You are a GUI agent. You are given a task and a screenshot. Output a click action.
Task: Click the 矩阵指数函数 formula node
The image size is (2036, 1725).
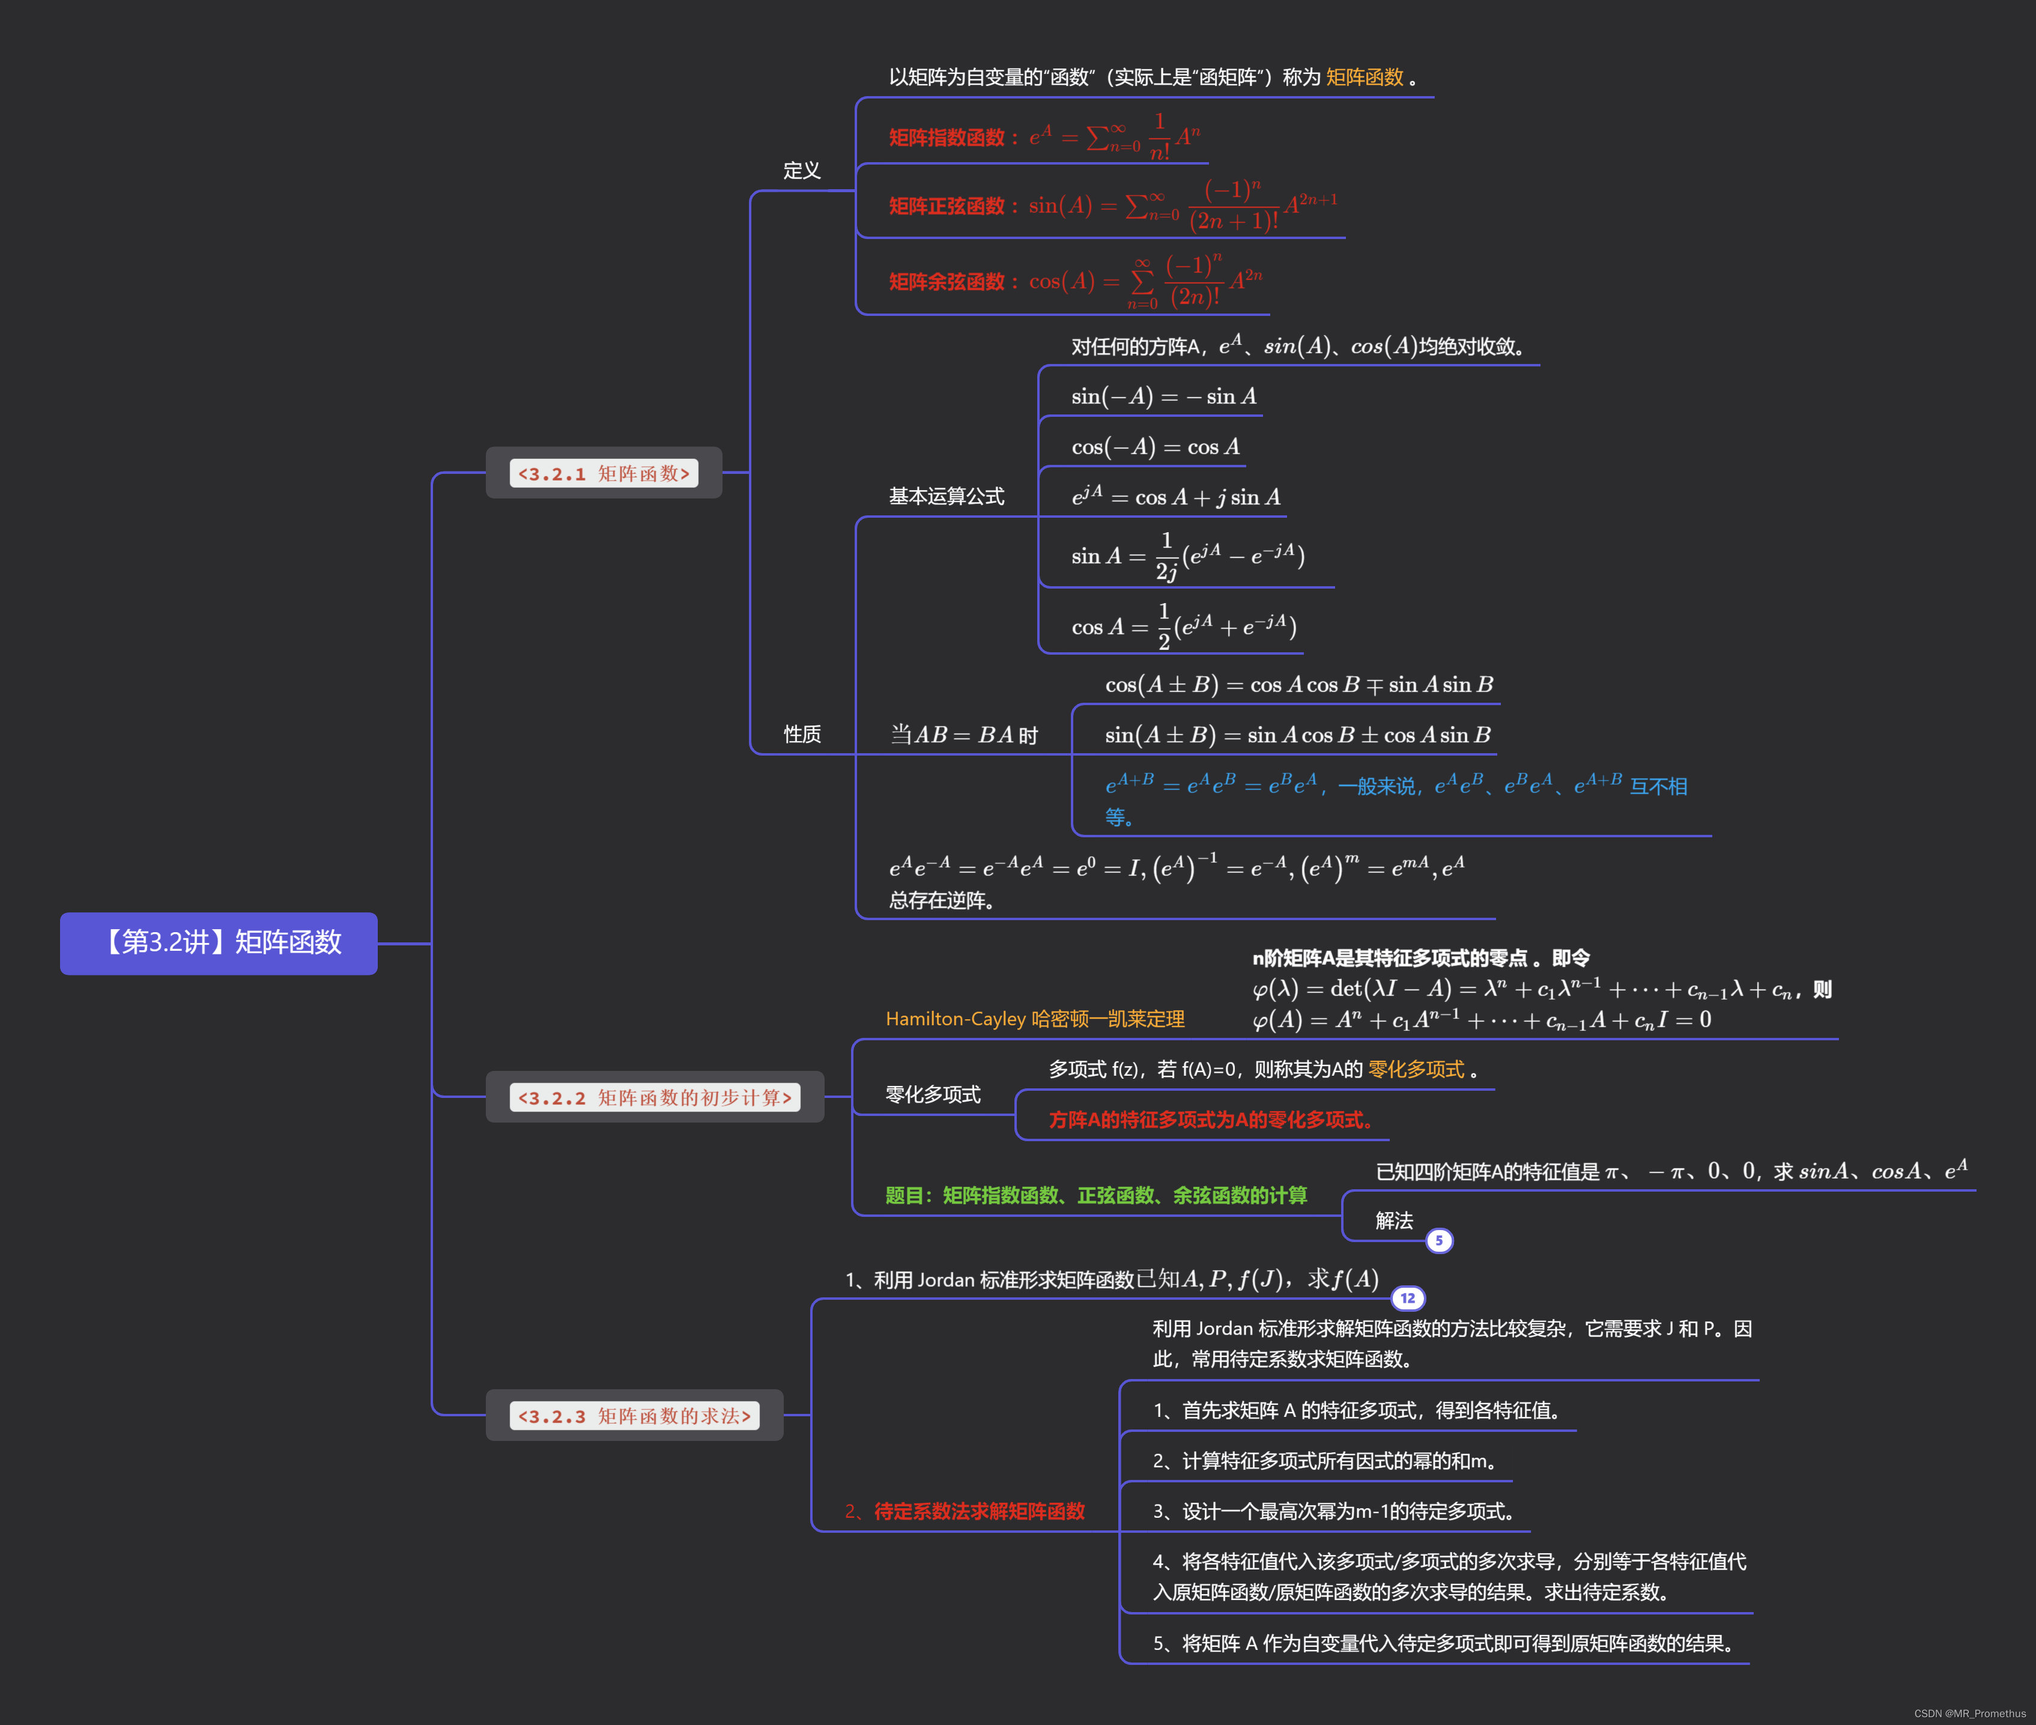(x=1043, y=137)
